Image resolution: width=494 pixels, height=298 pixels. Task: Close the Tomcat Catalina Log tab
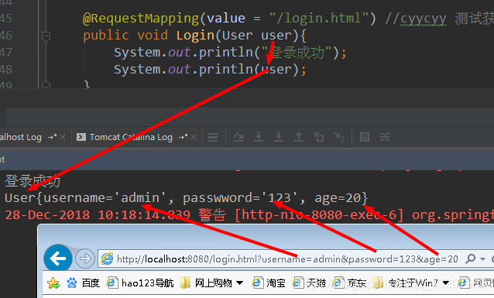pos(194,137)
